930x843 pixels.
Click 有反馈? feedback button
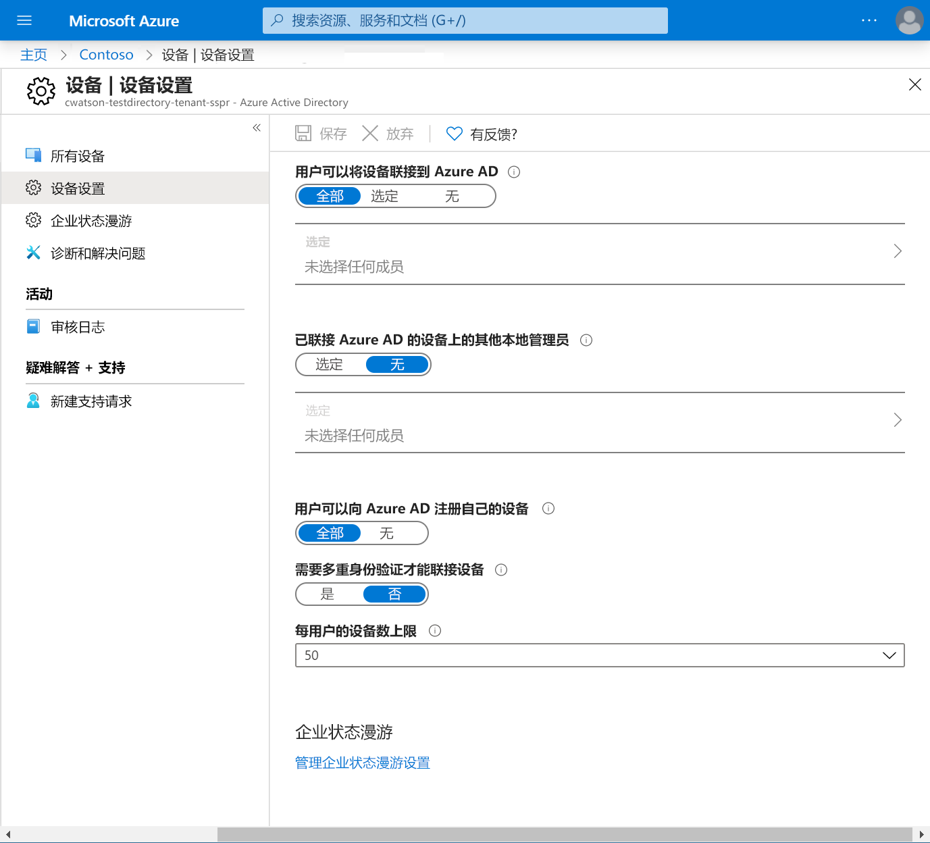click(x=482, y=134)
